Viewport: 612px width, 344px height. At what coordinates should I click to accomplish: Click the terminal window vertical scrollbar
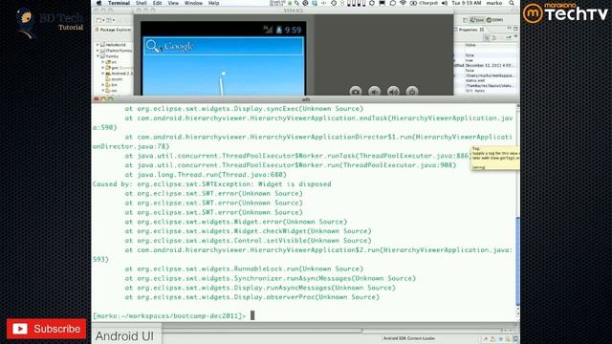pyautogui.click(x=518, y=261)
